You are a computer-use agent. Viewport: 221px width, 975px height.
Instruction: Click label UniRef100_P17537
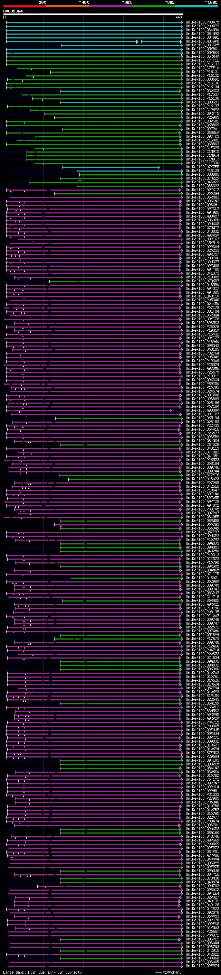[202, 95]
